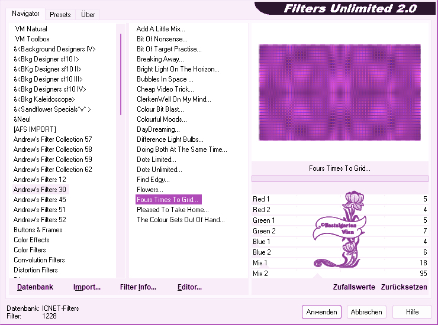Select &Neu! category

coord(22,119)
